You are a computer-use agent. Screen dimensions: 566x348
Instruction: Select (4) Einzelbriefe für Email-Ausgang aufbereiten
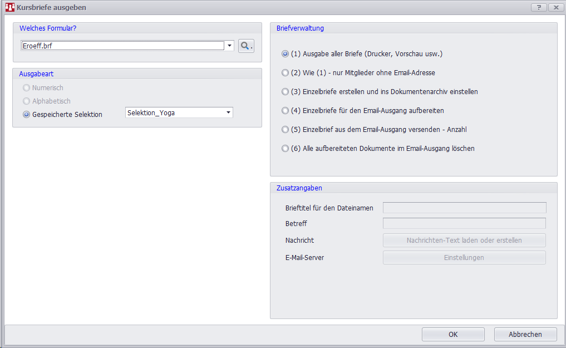click(286, 111)
